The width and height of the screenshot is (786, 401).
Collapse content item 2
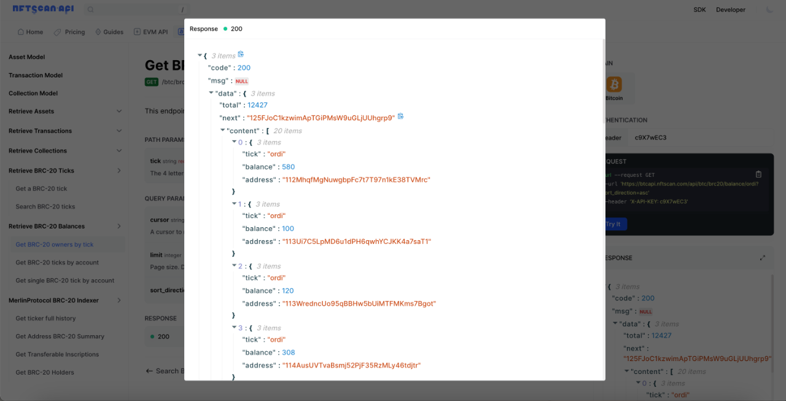point(234,266)
